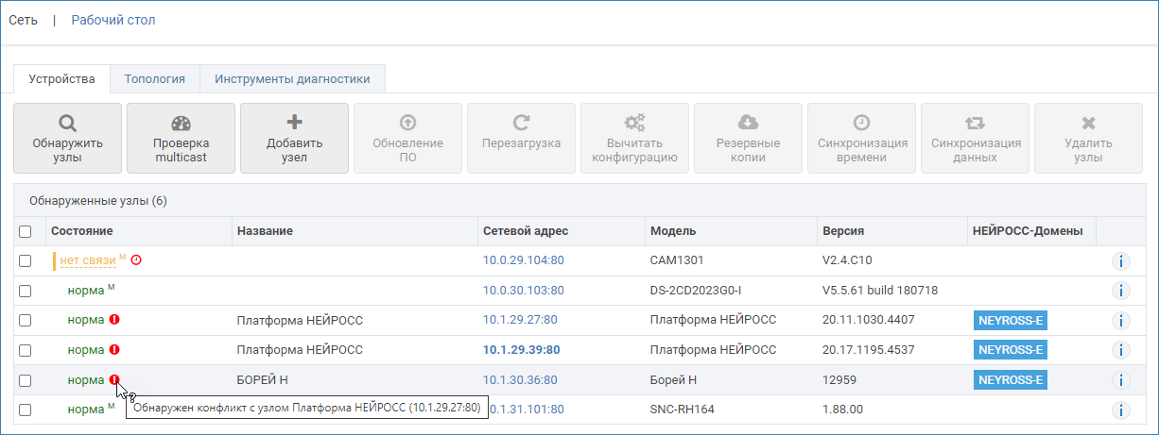The height and width of the screenshot is (435, 1159).
Task: Toggle the select-all checkbox in table header
Action: pos(26,231)
